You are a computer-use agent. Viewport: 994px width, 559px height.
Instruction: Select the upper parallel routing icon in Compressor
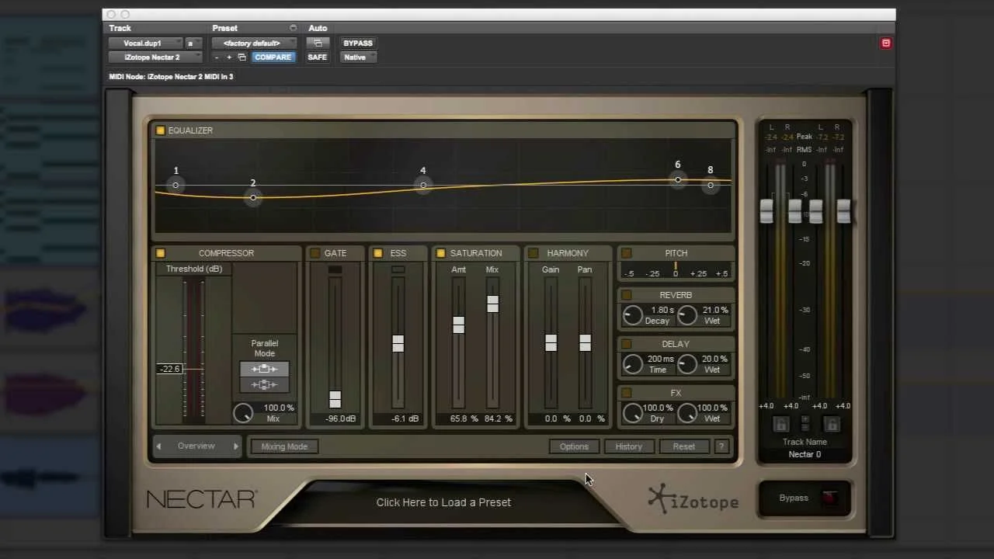coord(264,369)
